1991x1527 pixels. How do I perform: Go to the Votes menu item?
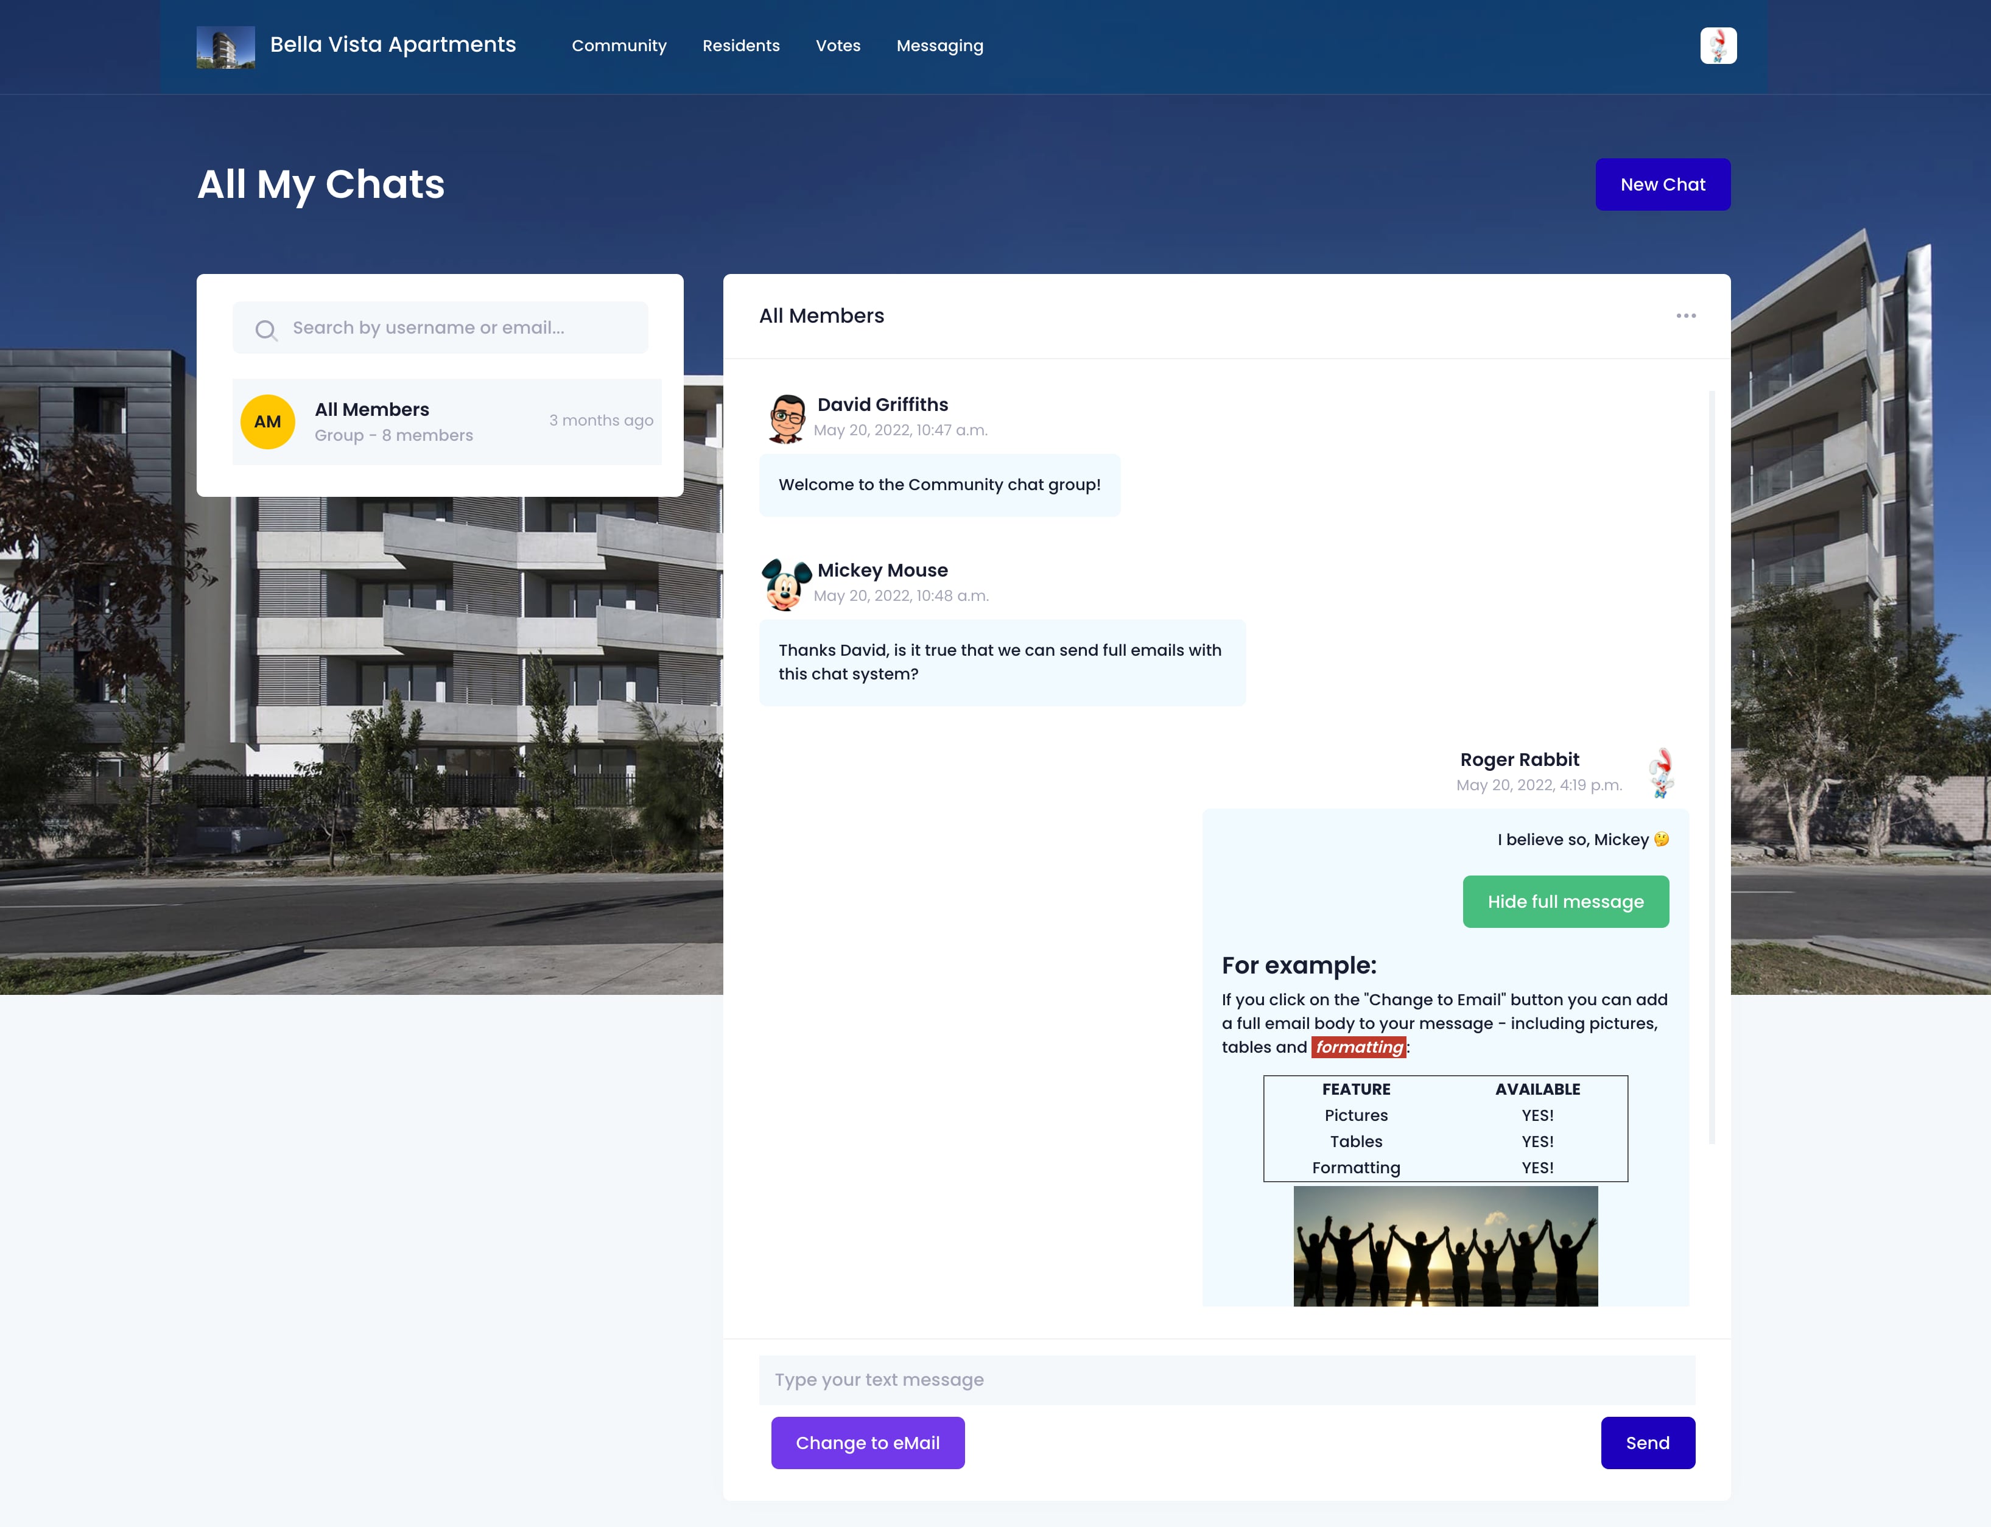(838, 46)
